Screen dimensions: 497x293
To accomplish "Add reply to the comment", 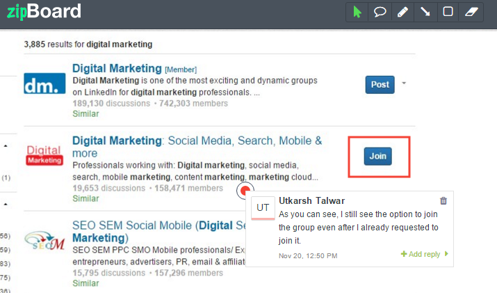I will tap(421, 254).
